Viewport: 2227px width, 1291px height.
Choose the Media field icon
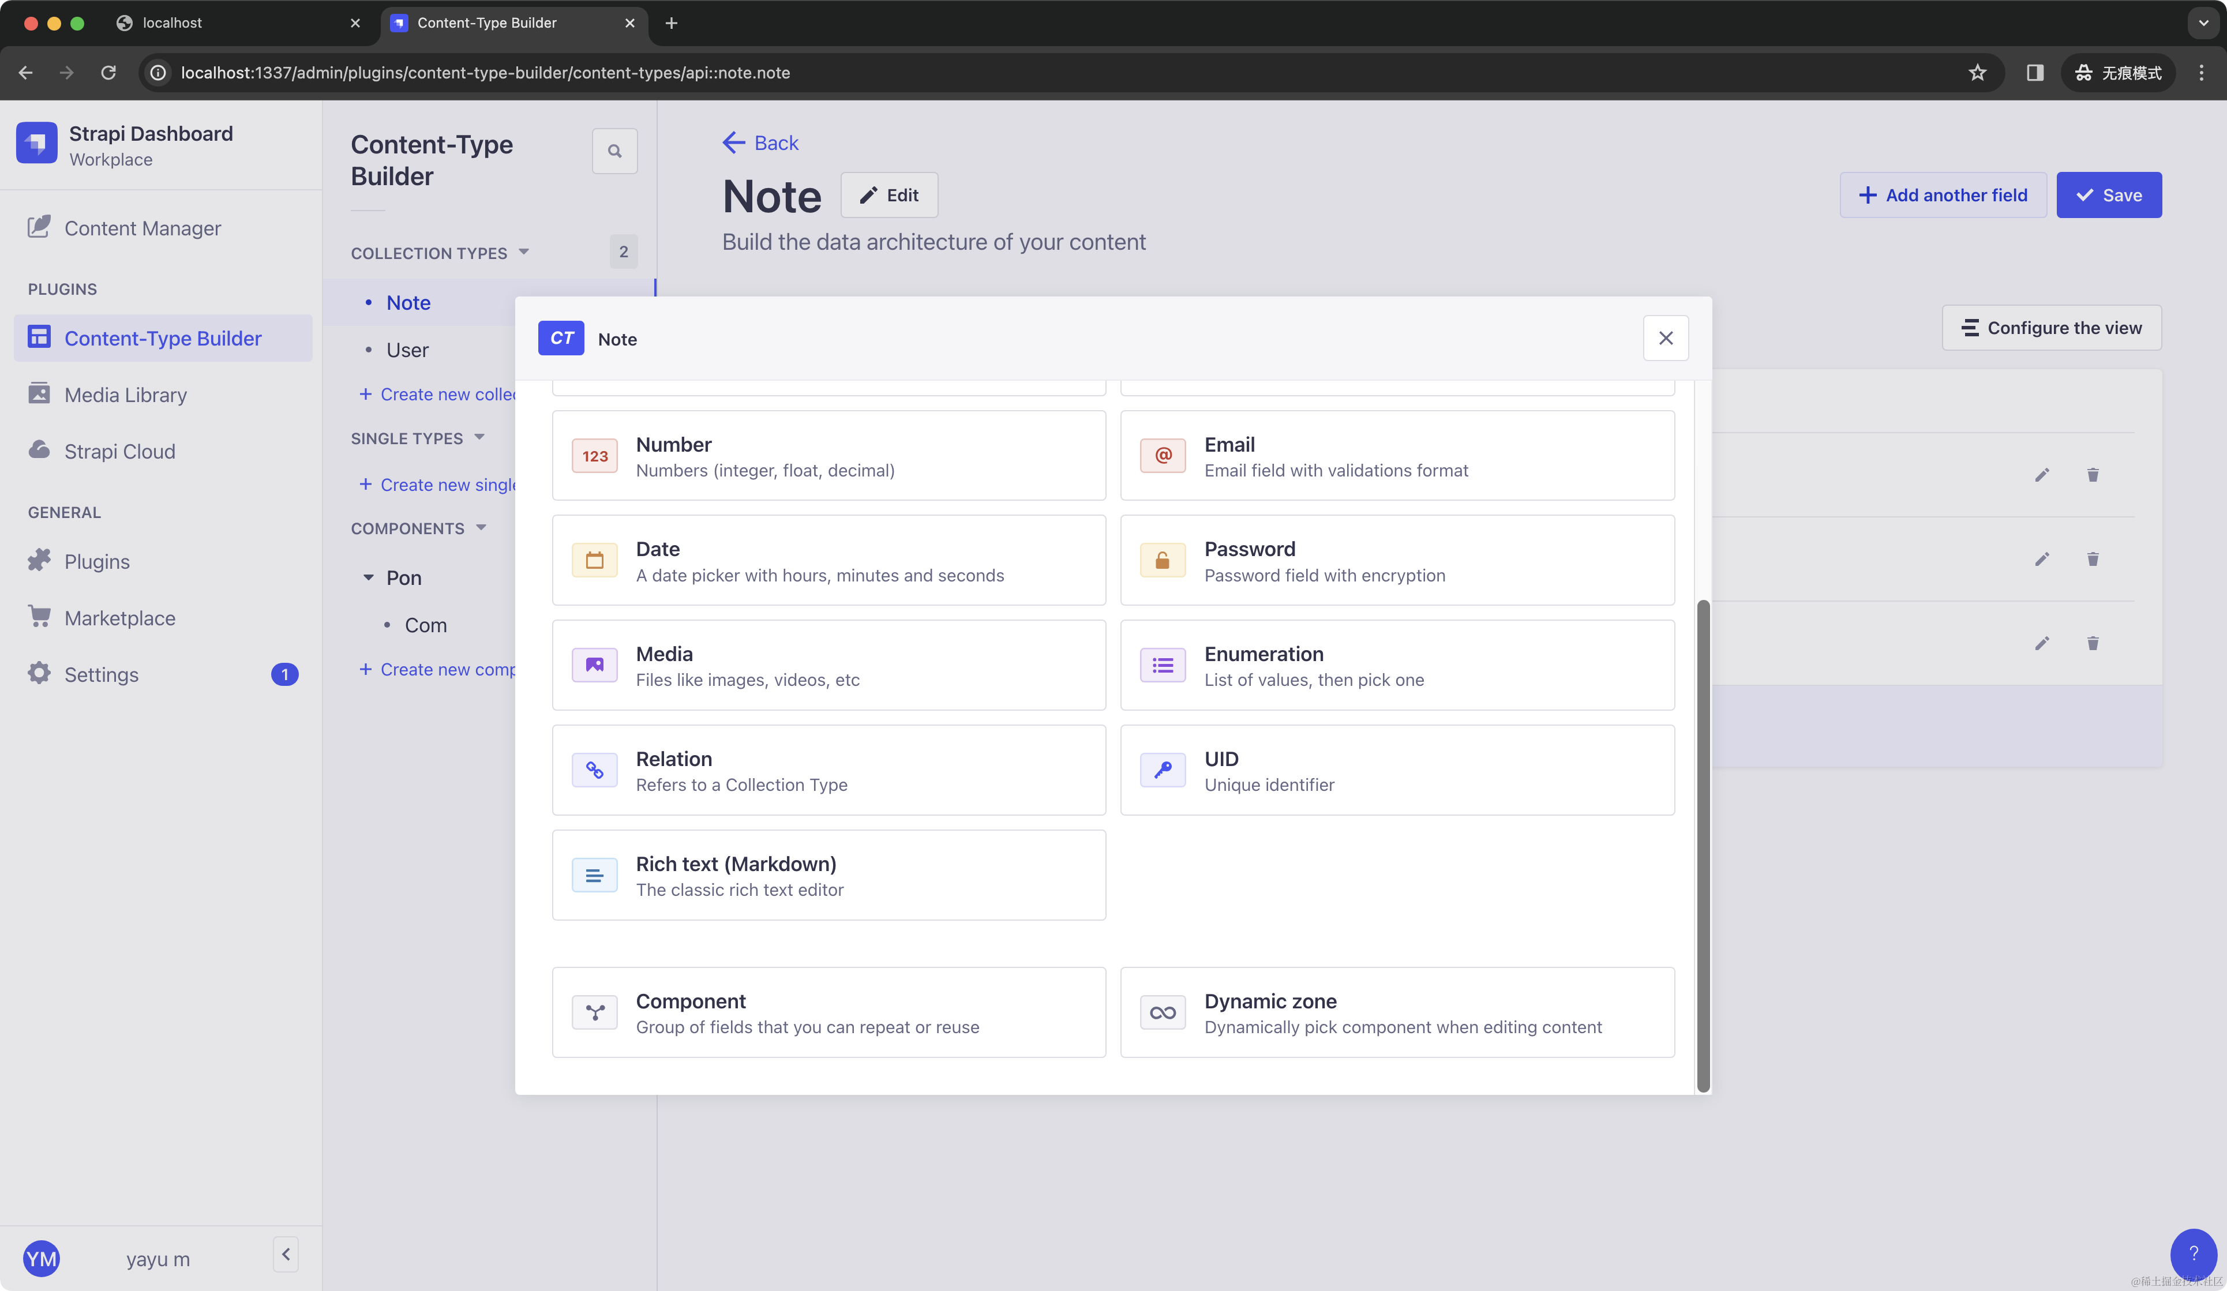tap(594, 665)
